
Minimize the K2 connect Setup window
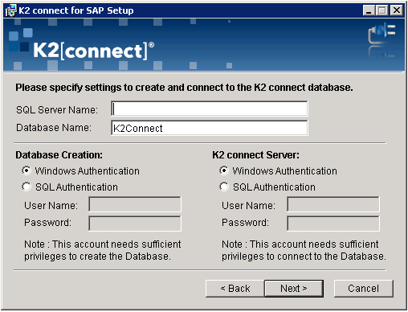coord(369,10)
